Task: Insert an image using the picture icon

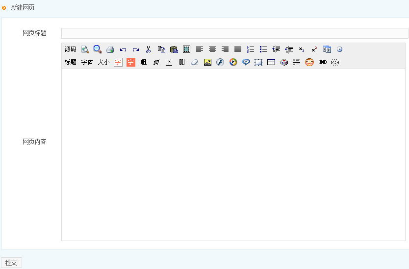Action: 207,62
